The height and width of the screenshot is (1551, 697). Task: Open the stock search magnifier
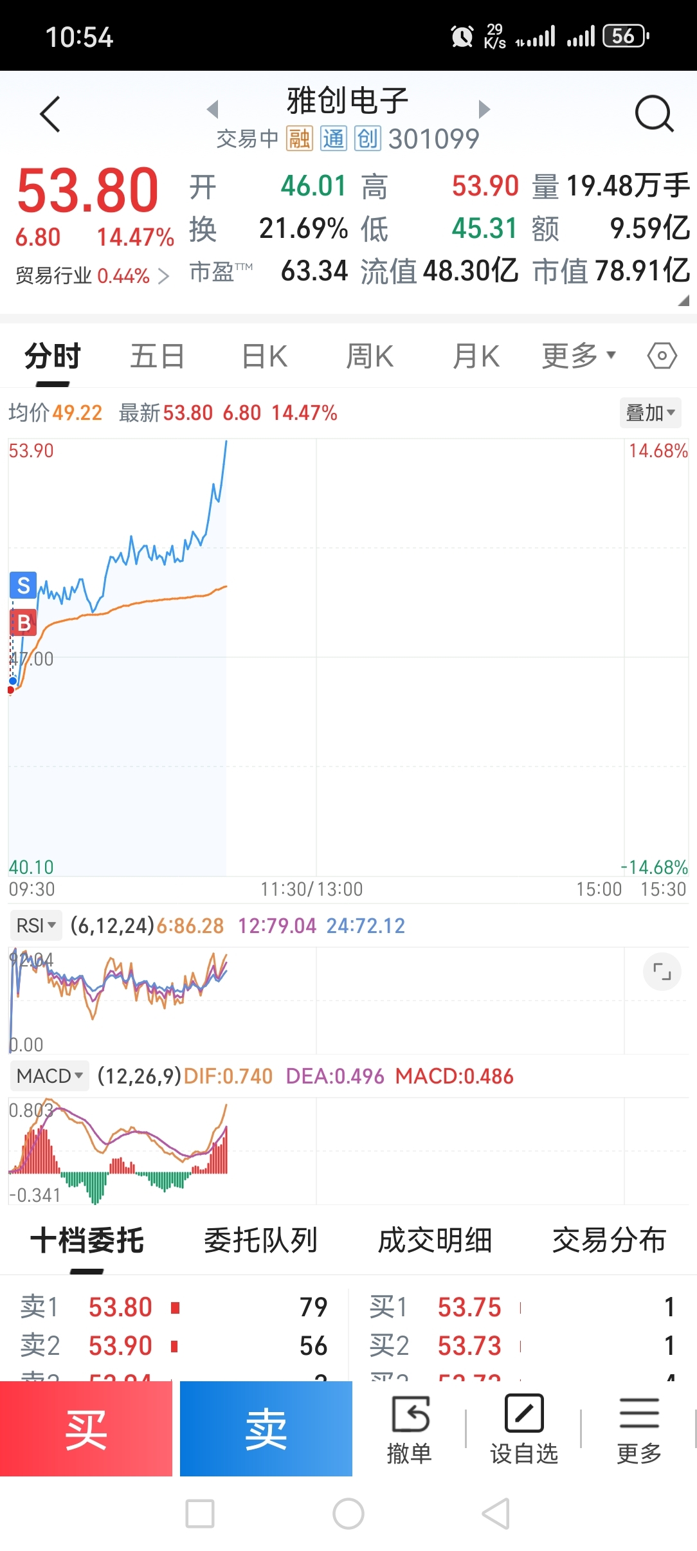tap(653, 114)
